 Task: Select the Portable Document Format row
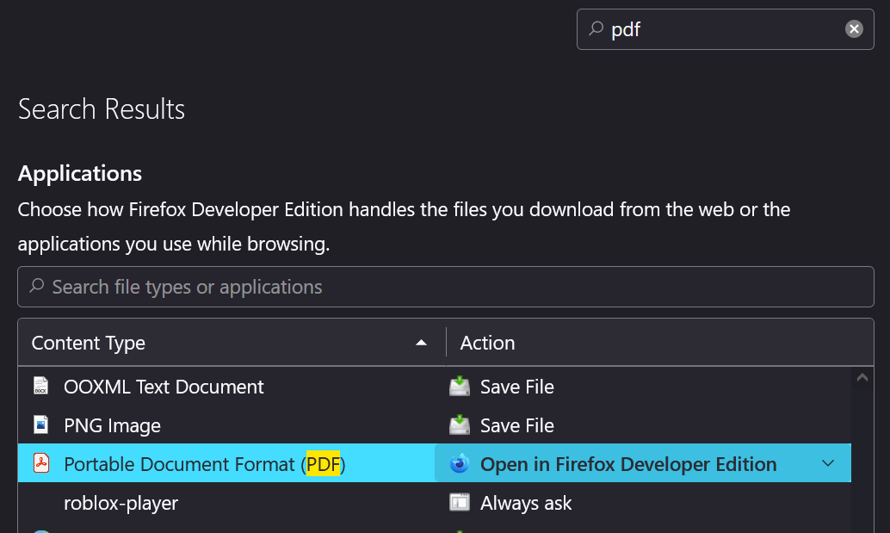pos(204,463)
